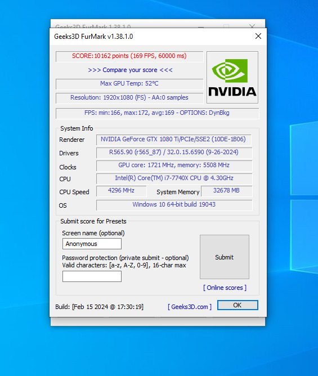The height and width of the screenshot is (376, 318).
Task: Select the CPU Speed 4296 MHz value
Action: tap(122, 191)
